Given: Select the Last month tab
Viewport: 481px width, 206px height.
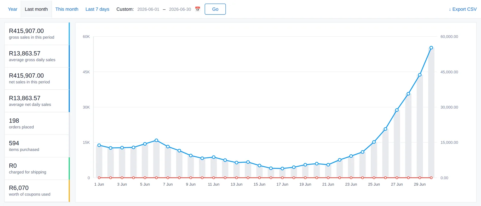Looking at the screenshot, I should 36,9.
